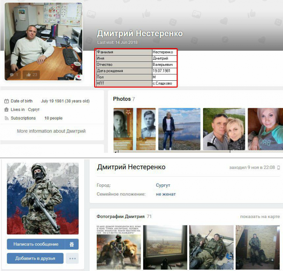This screenshot has width=283, height=271.
Task: Open the bear and soldier photo thumbnail
Action: [x=118, y=247]
